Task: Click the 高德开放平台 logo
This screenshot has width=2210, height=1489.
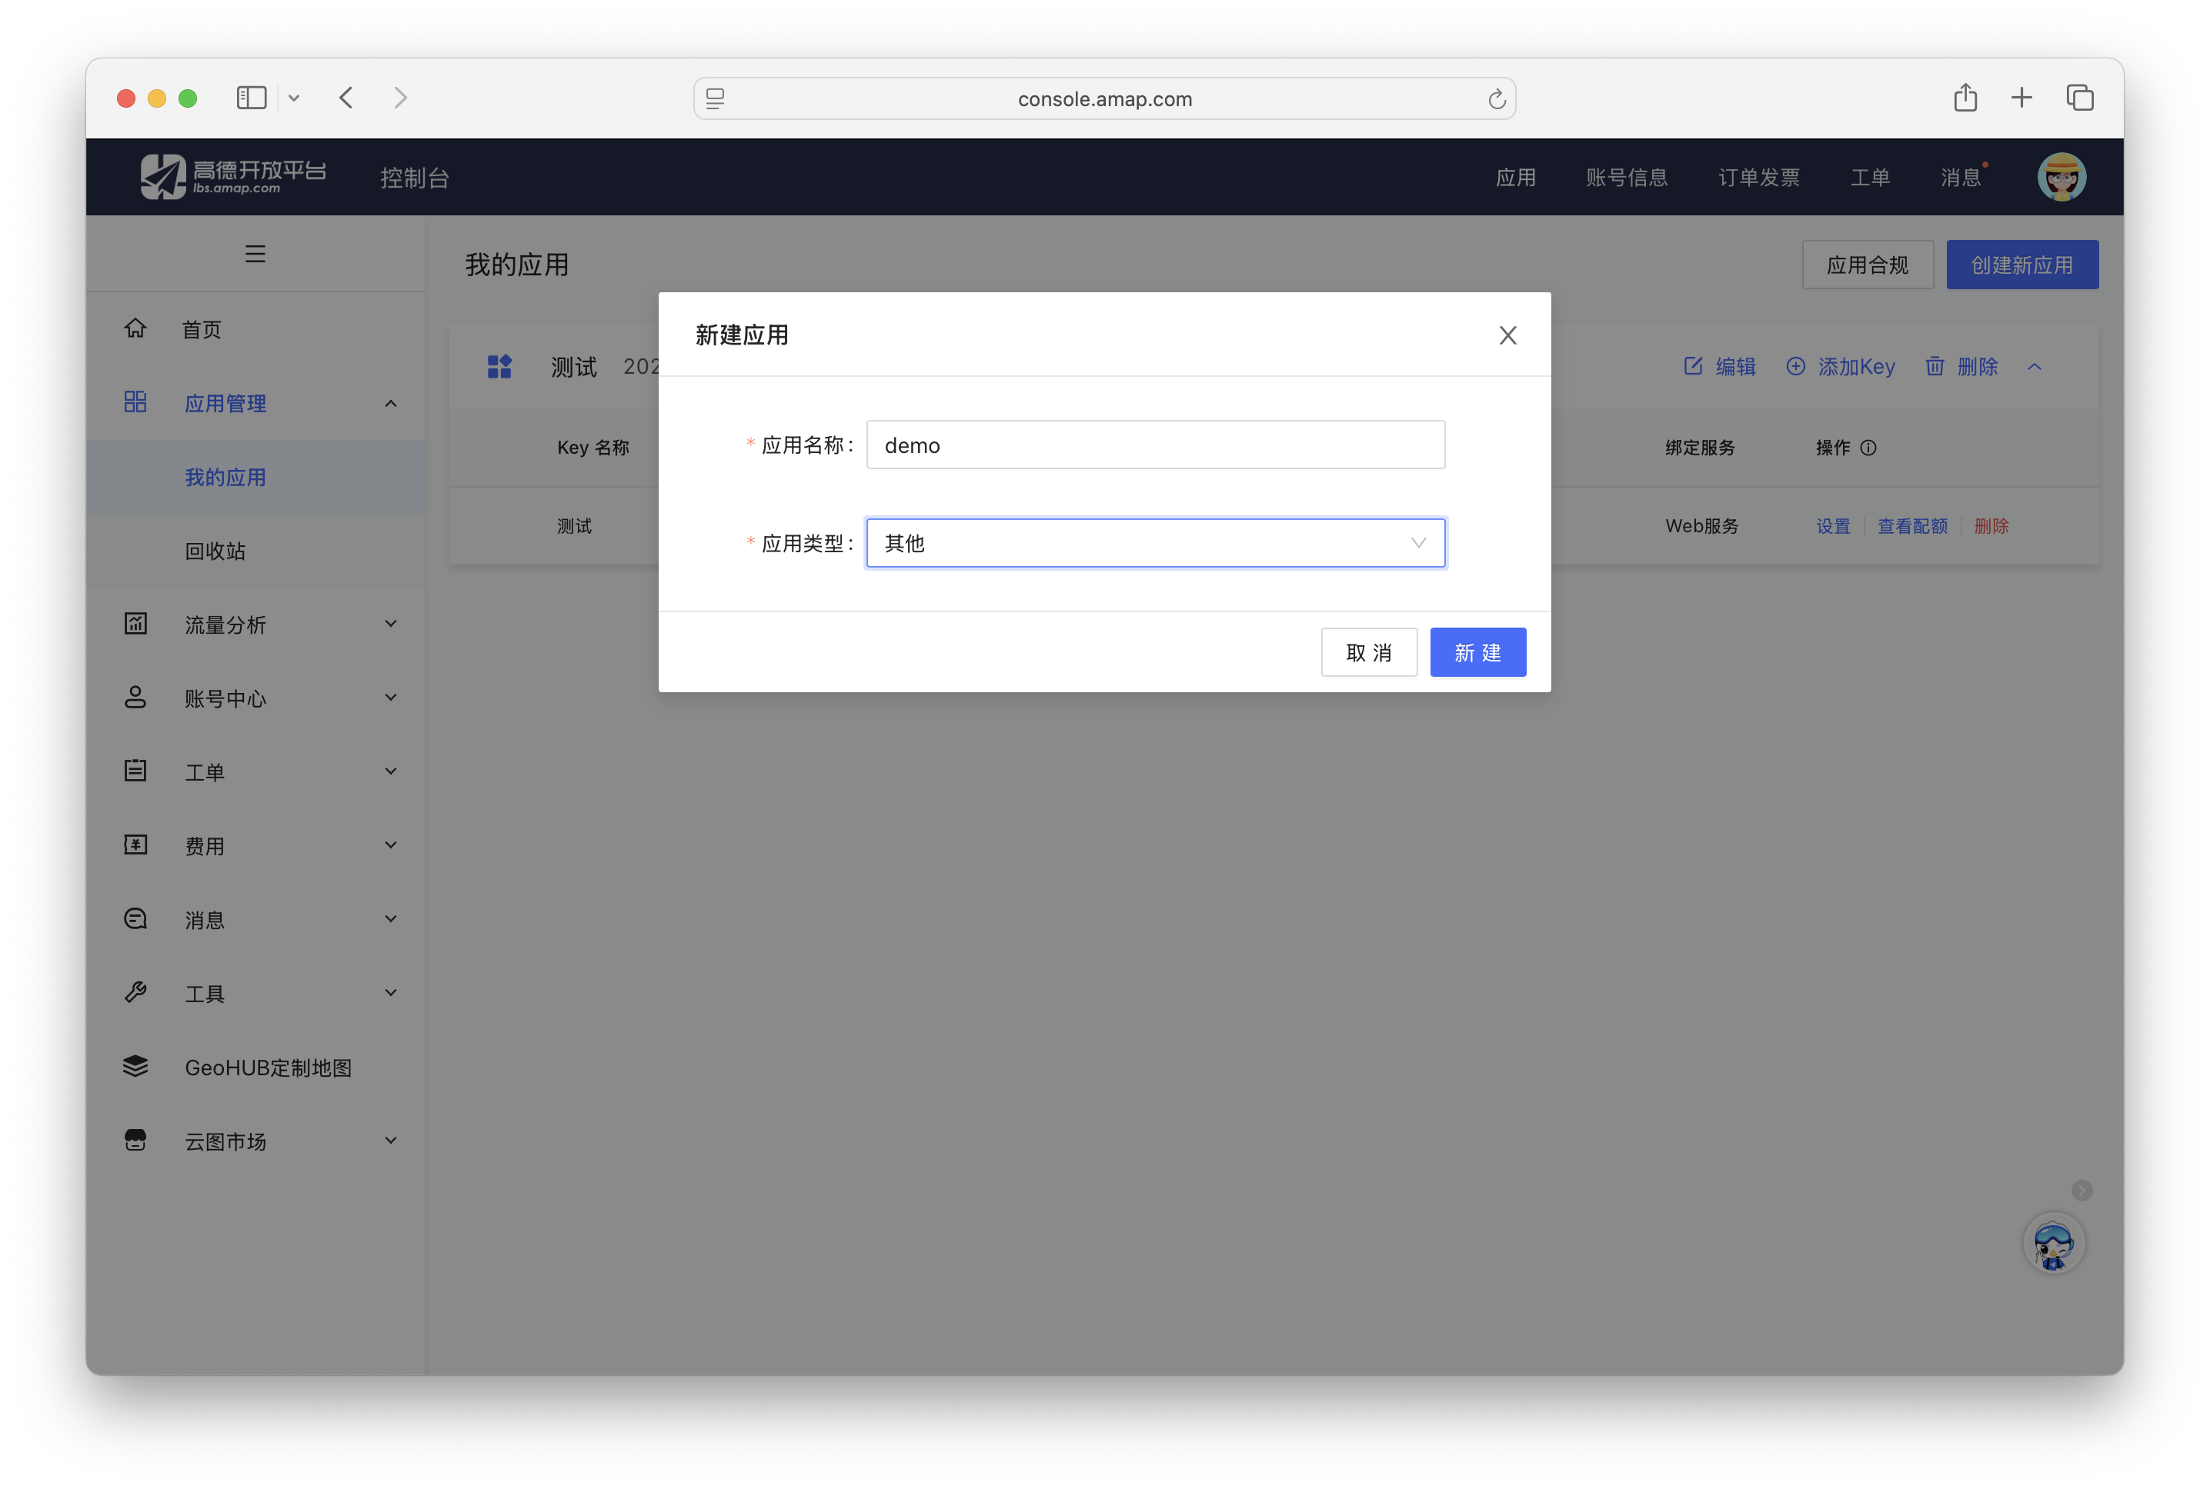Action: tap(233, 177)
